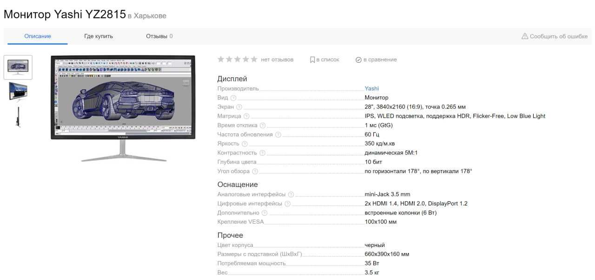Click the 660x390x160 мм dimensions value
This screenshot has height=280, width=595.
387,254
